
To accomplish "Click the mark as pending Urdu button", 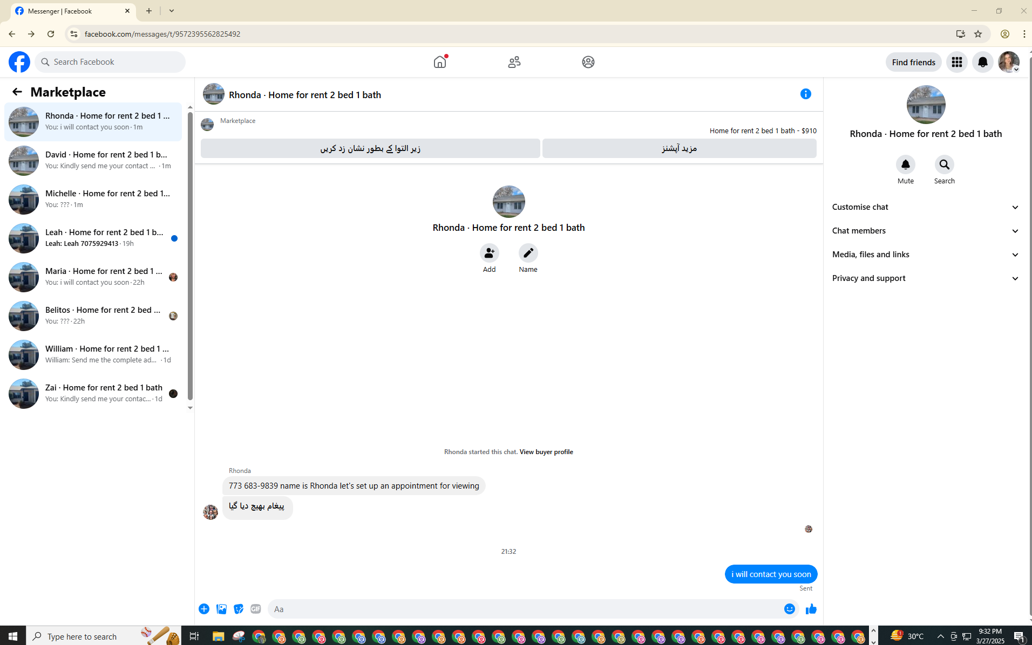I will click(x=370, y=148).
